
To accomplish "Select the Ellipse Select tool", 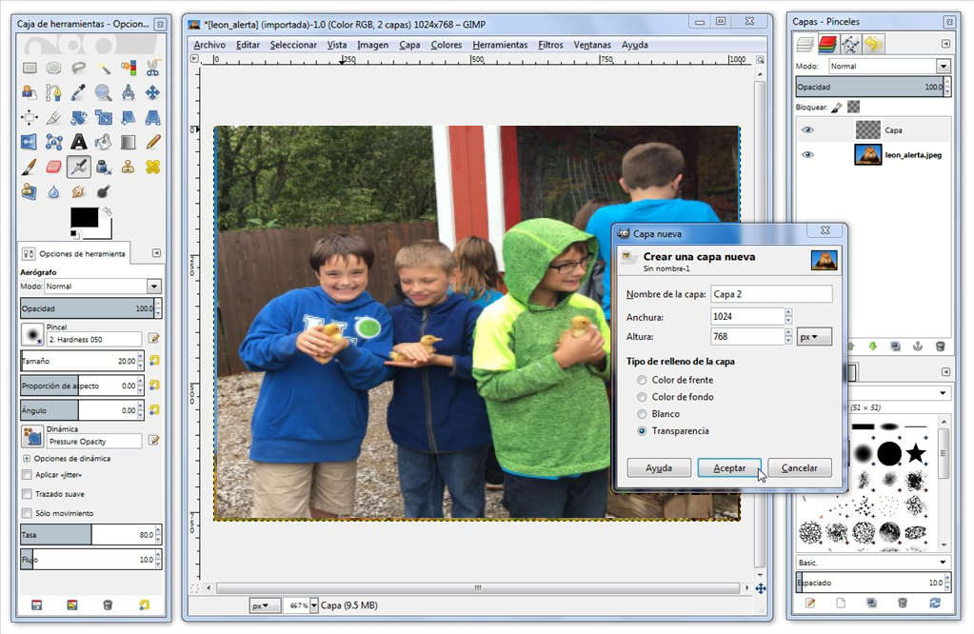I will point(53,68).
